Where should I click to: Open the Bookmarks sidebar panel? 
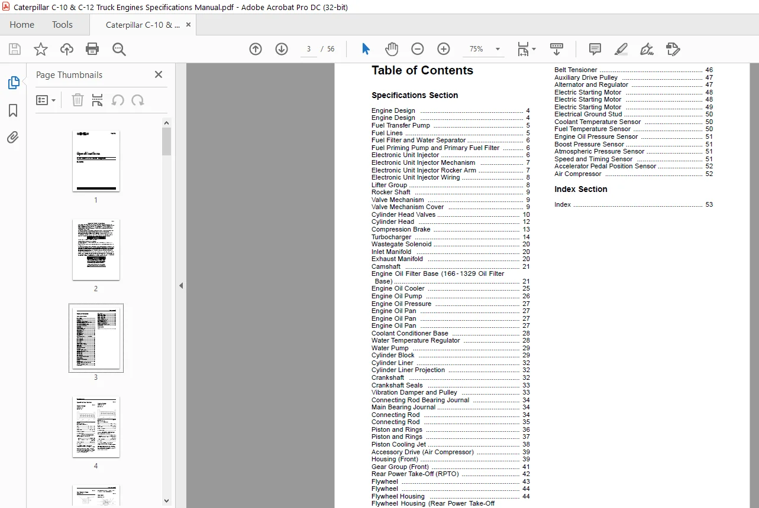[x=13, y=110]
